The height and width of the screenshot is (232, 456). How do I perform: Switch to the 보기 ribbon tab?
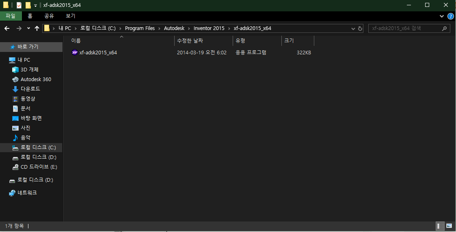pyautogui.click(x=70, y=16)
